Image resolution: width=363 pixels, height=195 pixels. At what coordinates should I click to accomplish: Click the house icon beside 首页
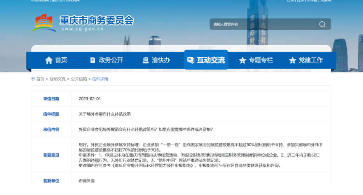click(x=49, y=60)
